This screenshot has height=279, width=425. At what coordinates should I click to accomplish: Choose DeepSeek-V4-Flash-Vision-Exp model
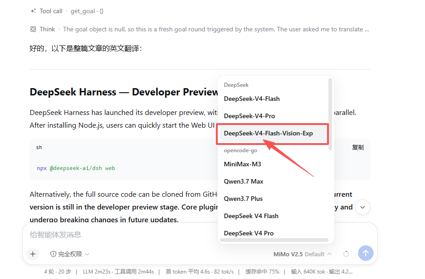coord(274,133)
